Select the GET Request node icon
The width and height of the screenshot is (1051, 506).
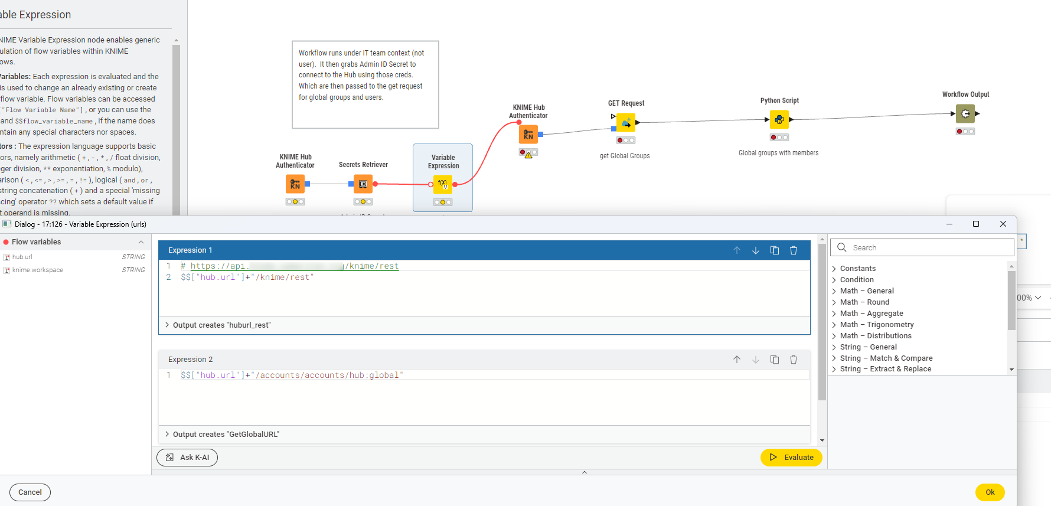pos(626,122)
